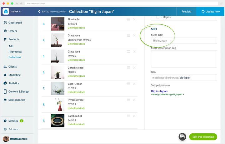Viewport: 225px width, 144px height.
Task: Expand the snippet preview URL arrow
Action: click(x=183, y=95)
